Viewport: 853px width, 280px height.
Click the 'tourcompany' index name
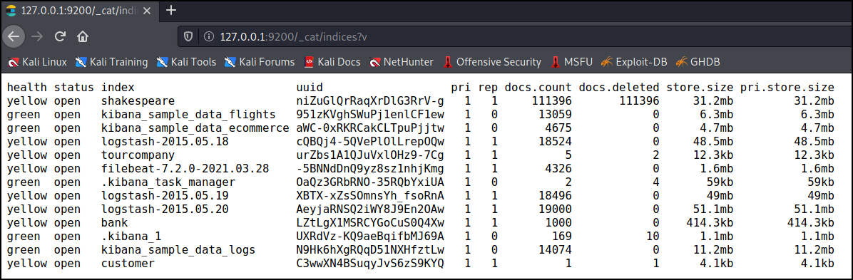coord(138,155)
